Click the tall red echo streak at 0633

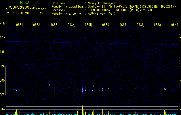pyautogui.click(x=54, y=88)
